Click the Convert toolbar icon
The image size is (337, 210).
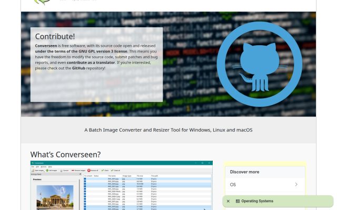pyautogui.click(x=61, y=171)
